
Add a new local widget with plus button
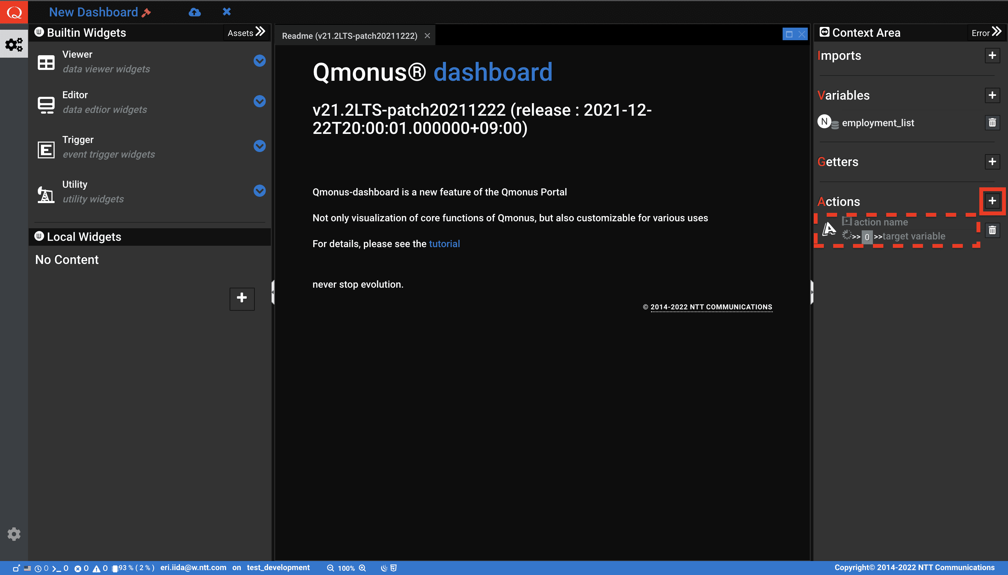pyautogui.click(x=242, y=299)
